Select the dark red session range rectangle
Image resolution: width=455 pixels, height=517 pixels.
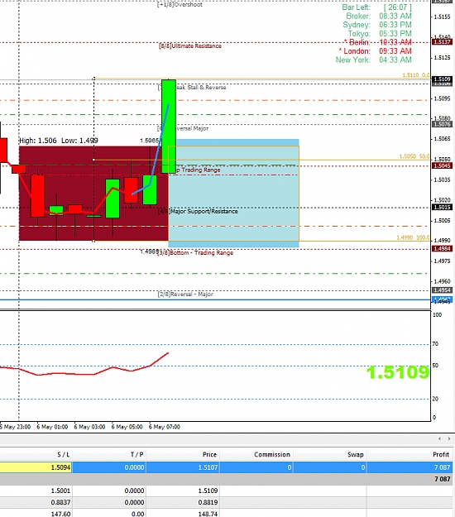click(93, 194)
